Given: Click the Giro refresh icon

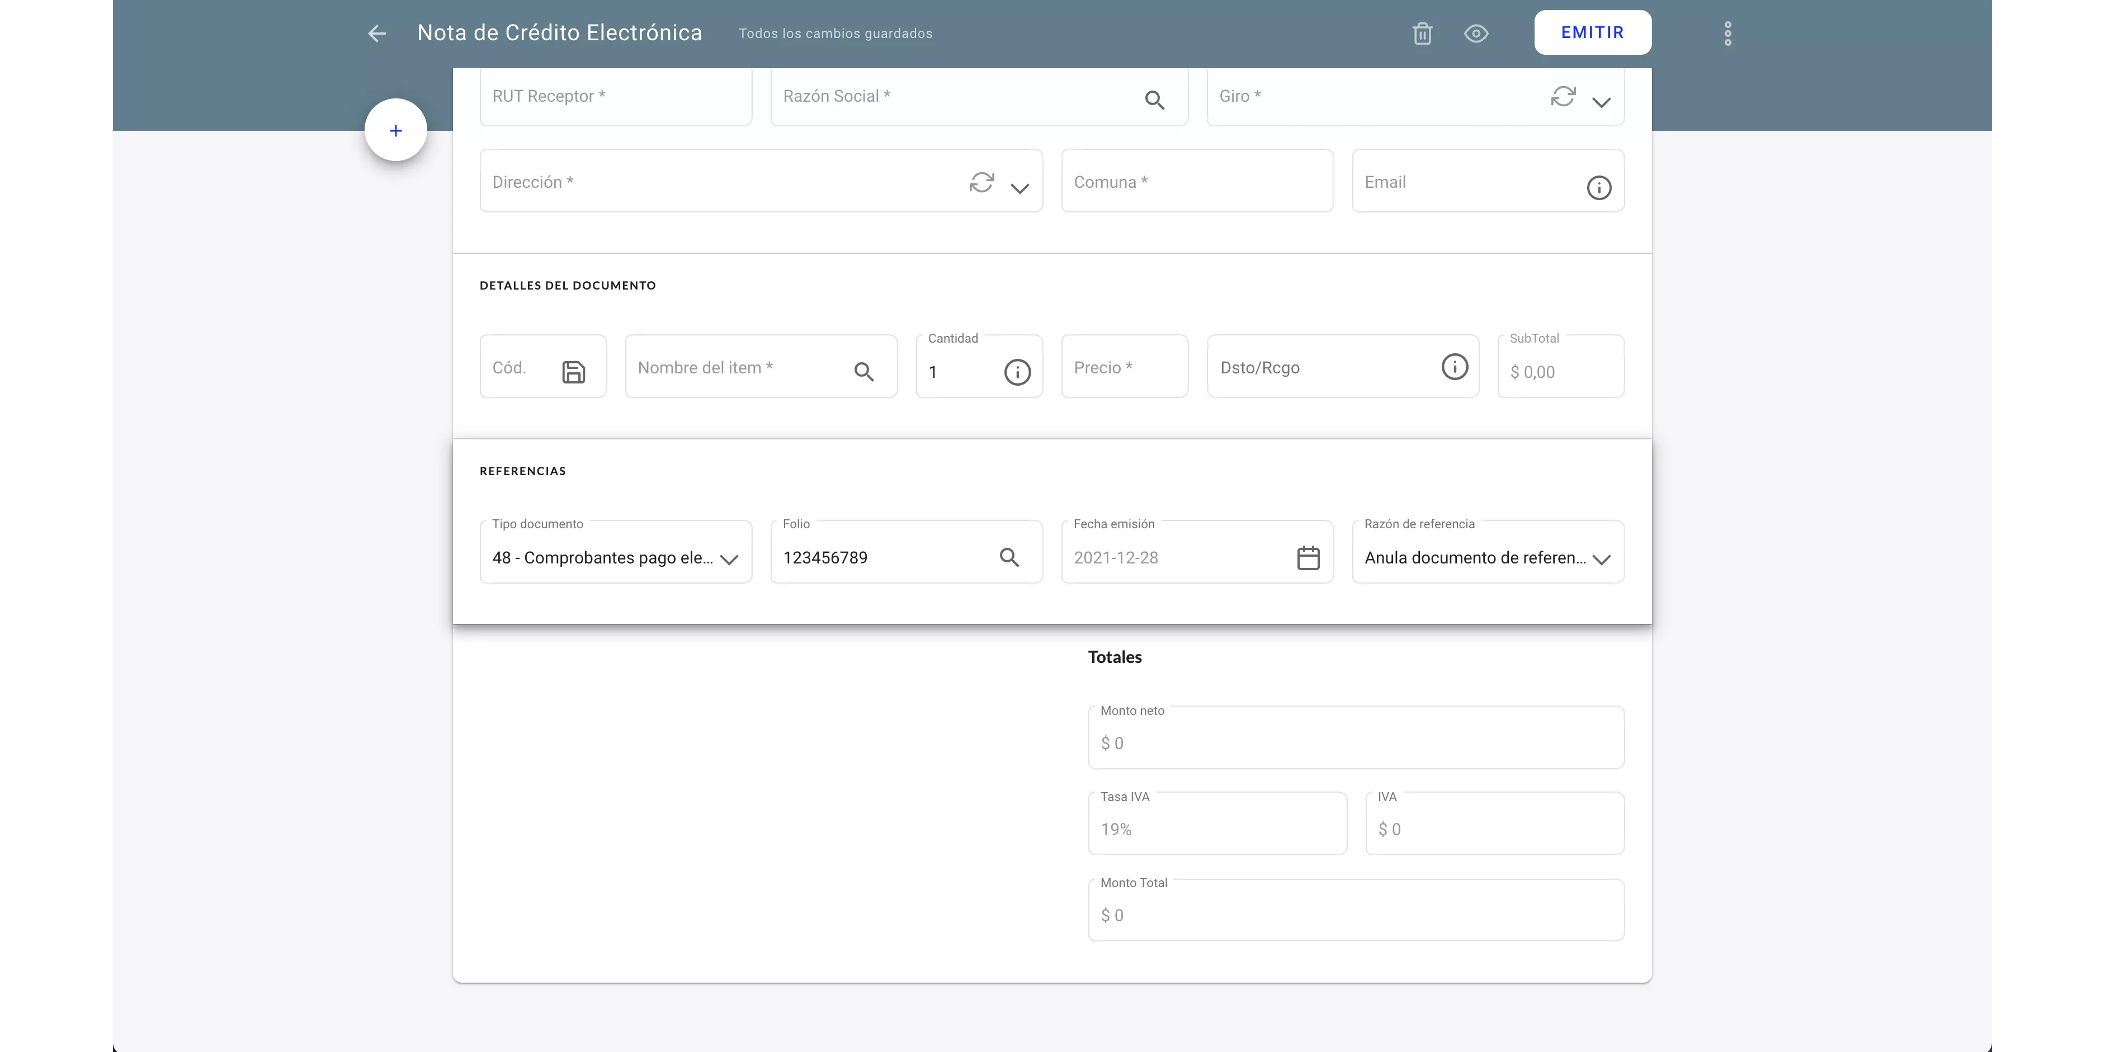Looking at the screenshot, I should pyautogui.click(x=1563, y=96).
